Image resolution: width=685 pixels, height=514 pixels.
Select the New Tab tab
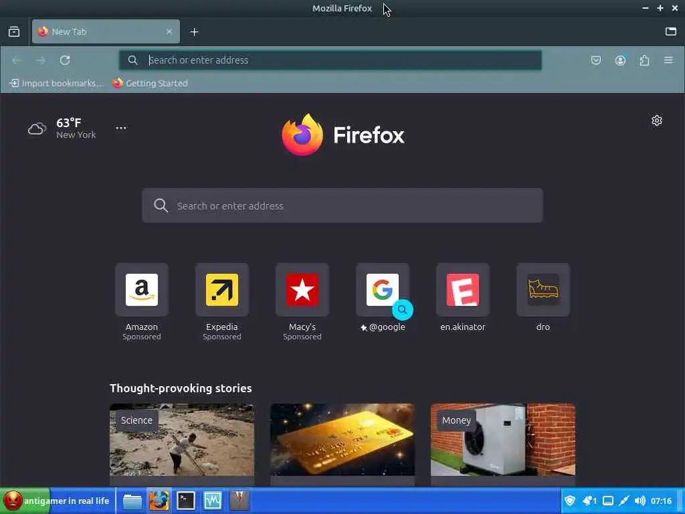106,31
